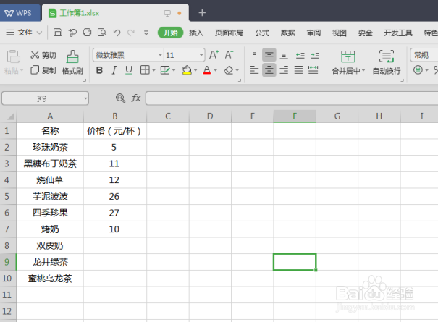
Task: Toggle bottom vertical alignment
Action: (x=284, y=56)
